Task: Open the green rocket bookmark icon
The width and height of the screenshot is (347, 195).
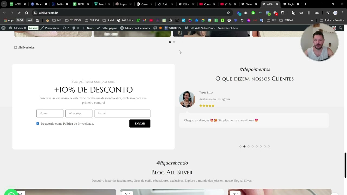Action: click(x=138, y=20)
